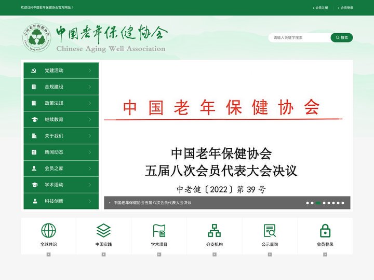374x280 pixels.
Task: Go to the first carousel slide dot
Action: 308,203
